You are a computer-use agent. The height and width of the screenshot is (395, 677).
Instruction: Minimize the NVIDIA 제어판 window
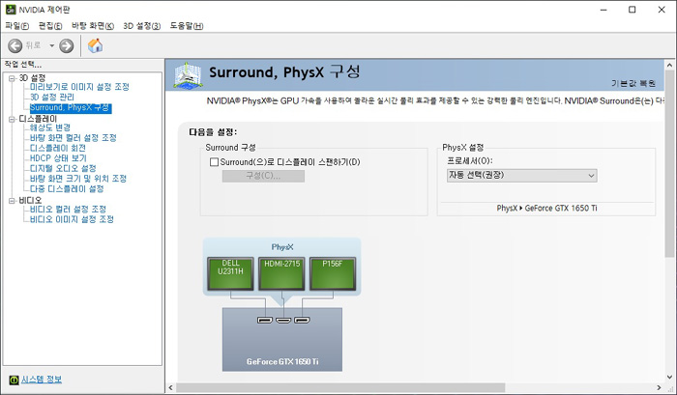(x=603, y=10)
